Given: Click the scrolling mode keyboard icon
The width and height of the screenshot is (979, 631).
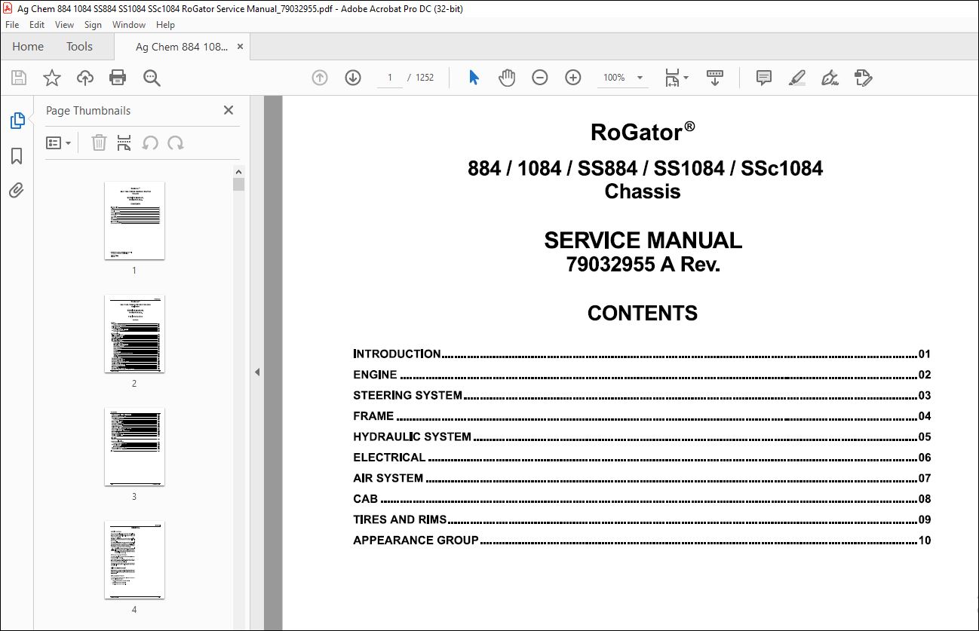Looking at the screenshot, I should [714, 78].
